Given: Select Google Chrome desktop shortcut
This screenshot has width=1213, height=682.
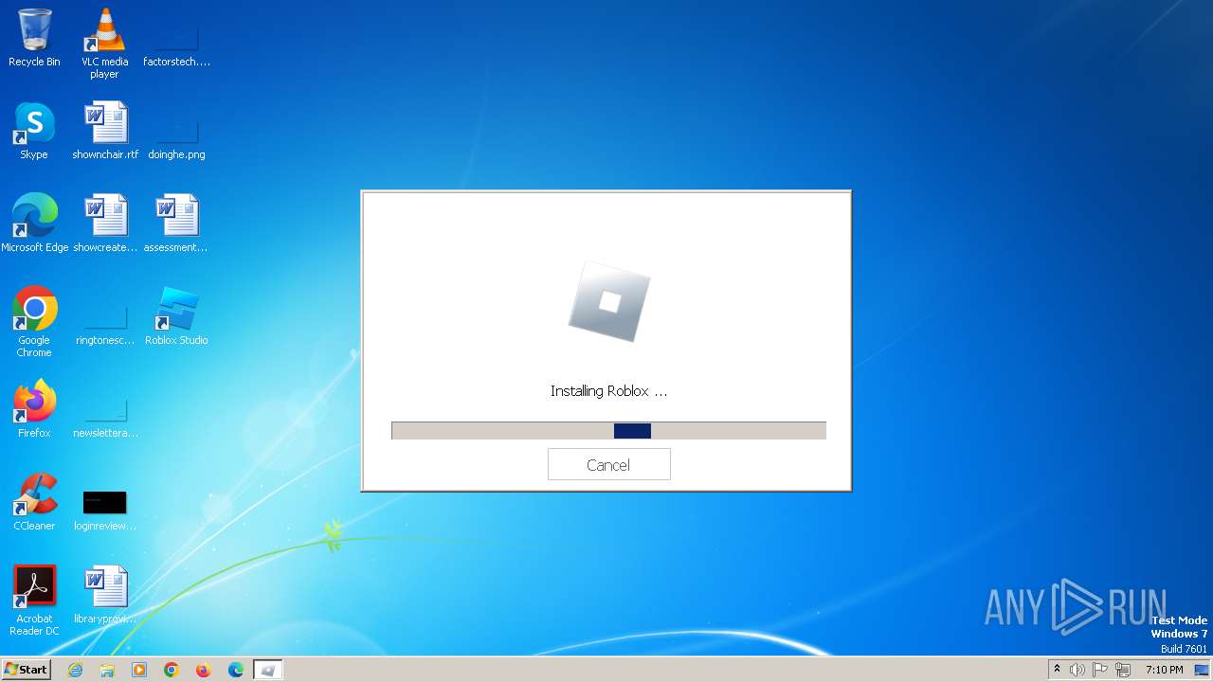Looking at the screenshot, I should click(x=34, y=322).
